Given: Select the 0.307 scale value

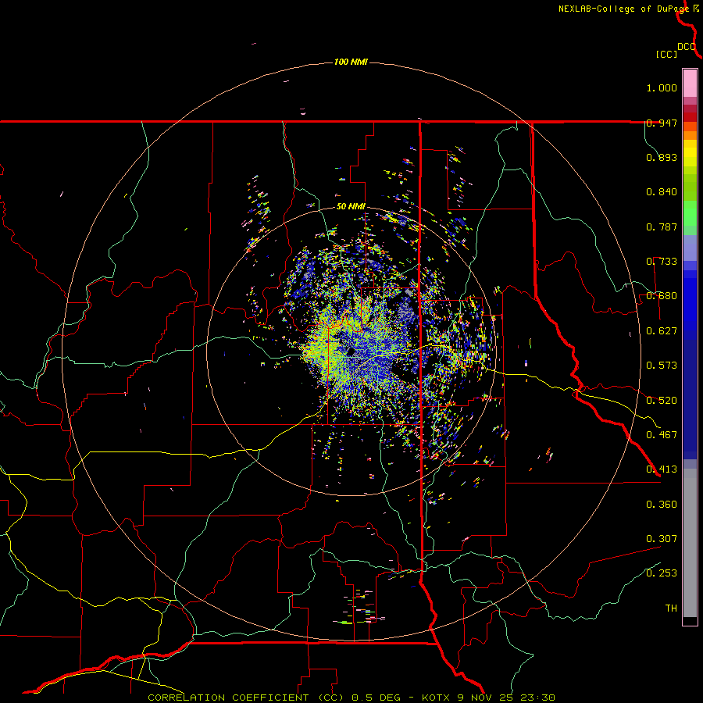Looking at the screenshot, I should [x=662, y=539].
